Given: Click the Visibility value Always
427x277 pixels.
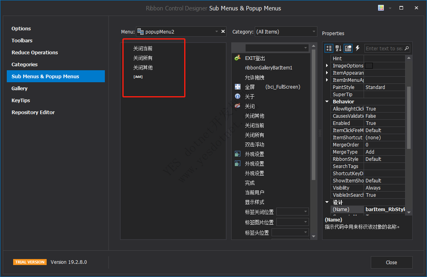Looking at the screenshot, I should tap(373, 188).
